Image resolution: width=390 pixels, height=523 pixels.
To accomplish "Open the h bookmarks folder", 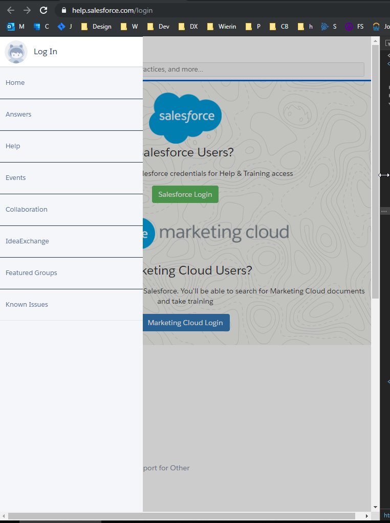I will tap(305, 27).
